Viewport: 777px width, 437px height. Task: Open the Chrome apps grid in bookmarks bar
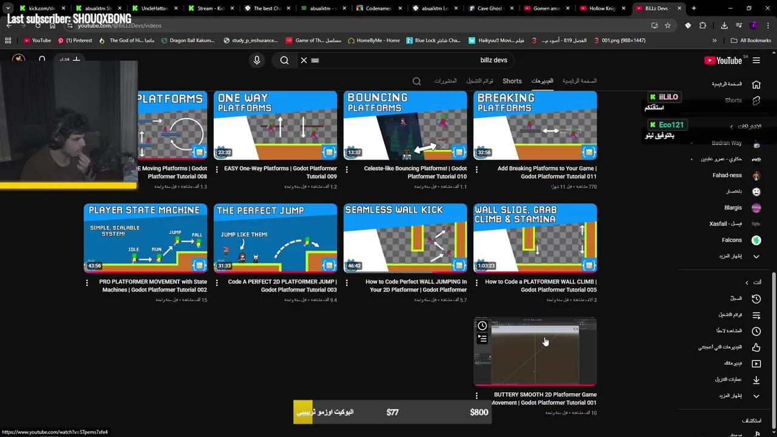tap(8, 41)
